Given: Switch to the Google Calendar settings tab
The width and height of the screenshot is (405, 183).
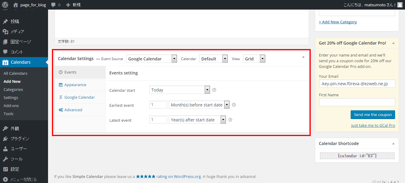Looking at the screenshot, I should (x=79, y=97).
